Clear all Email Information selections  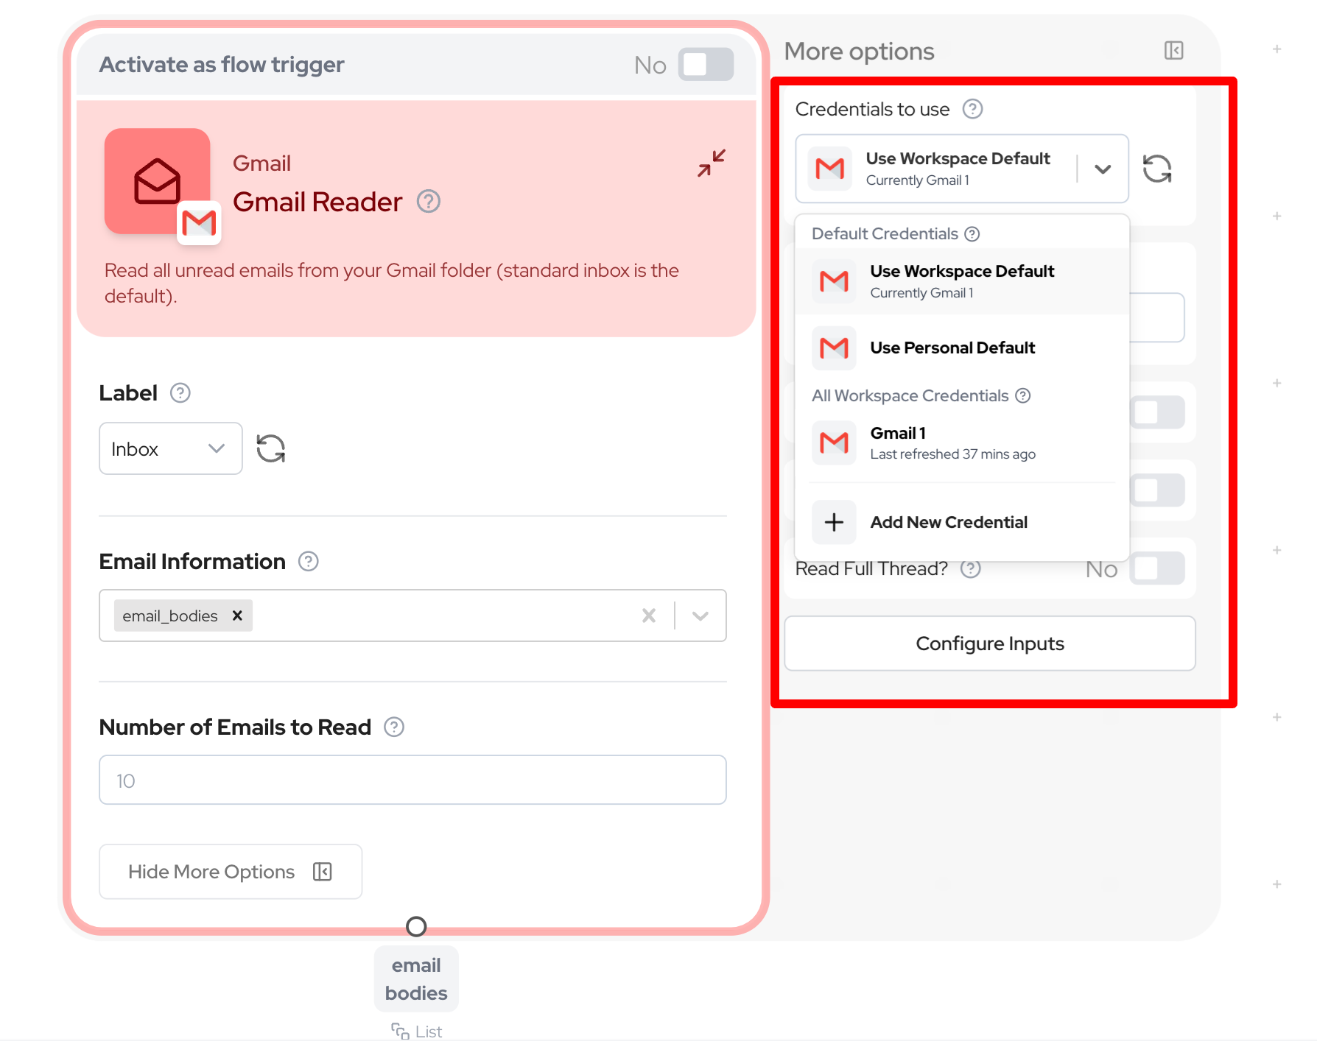point(649,616)
